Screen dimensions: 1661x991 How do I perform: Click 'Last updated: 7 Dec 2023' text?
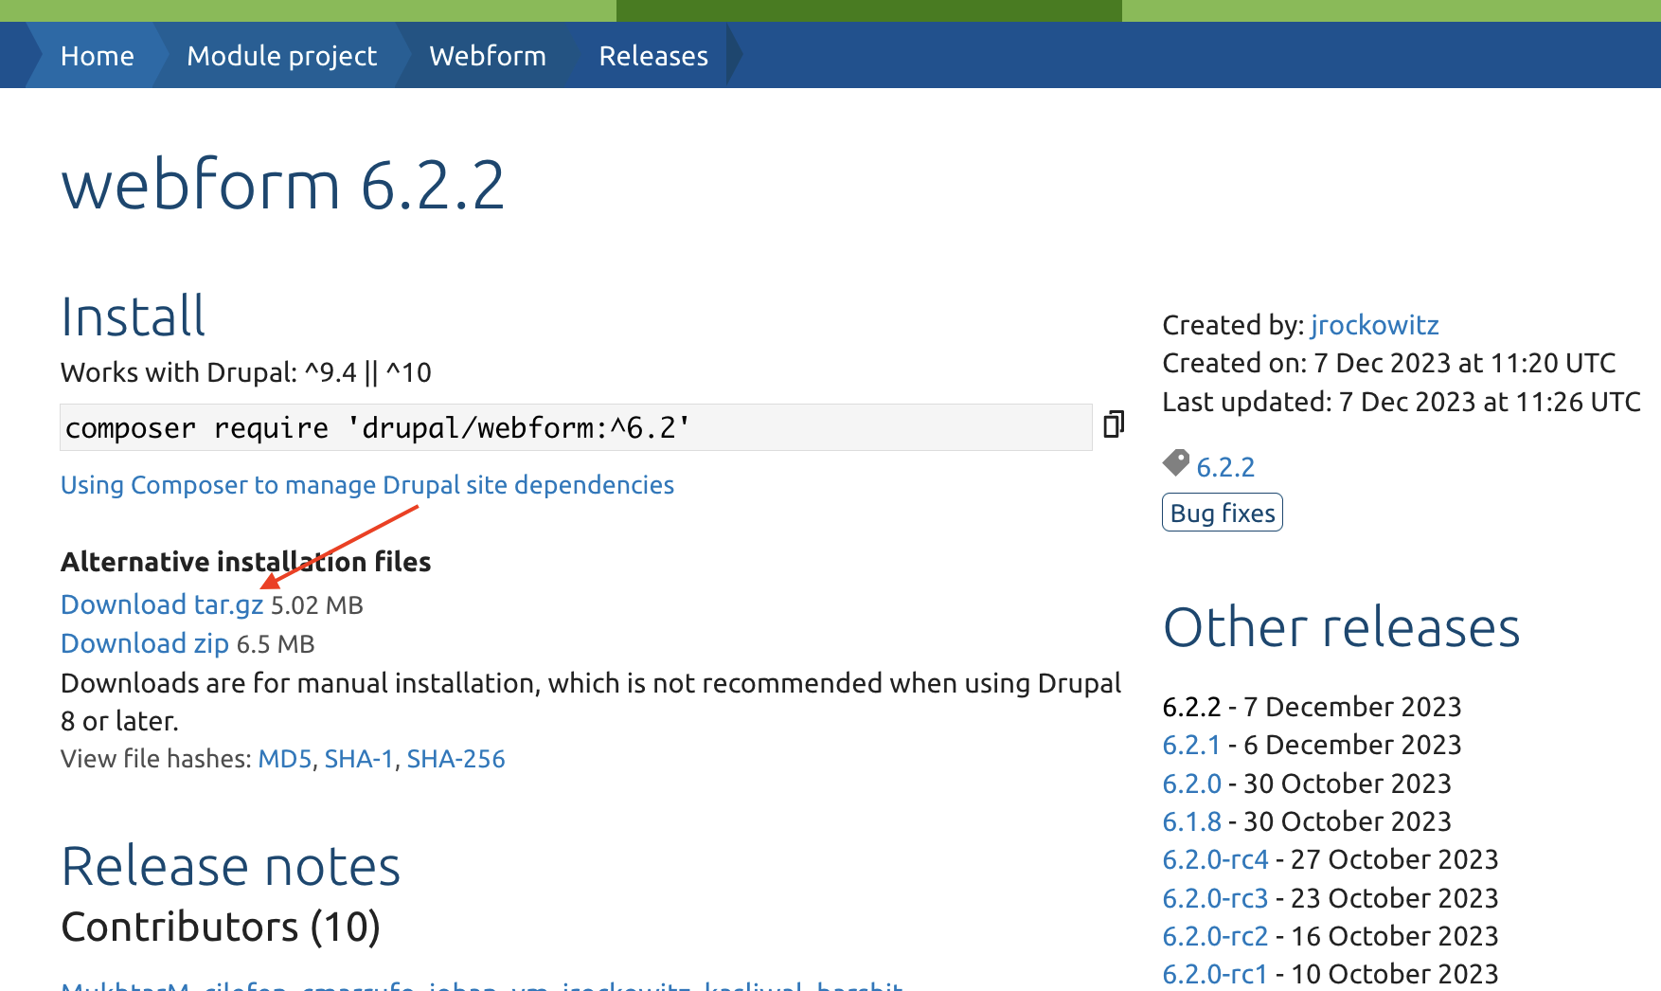(x=1402, y=402)
